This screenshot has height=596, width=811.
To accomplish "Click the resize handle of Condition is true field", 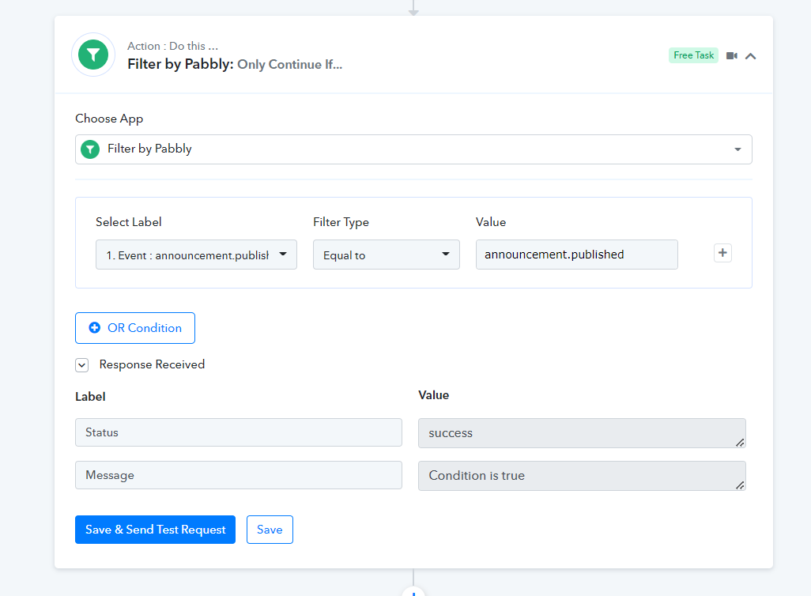I will click(x=740, y=485).
